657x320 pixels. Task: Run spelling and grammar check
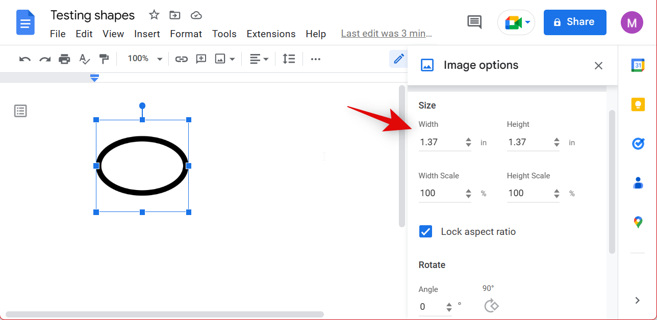click(84, 59)
